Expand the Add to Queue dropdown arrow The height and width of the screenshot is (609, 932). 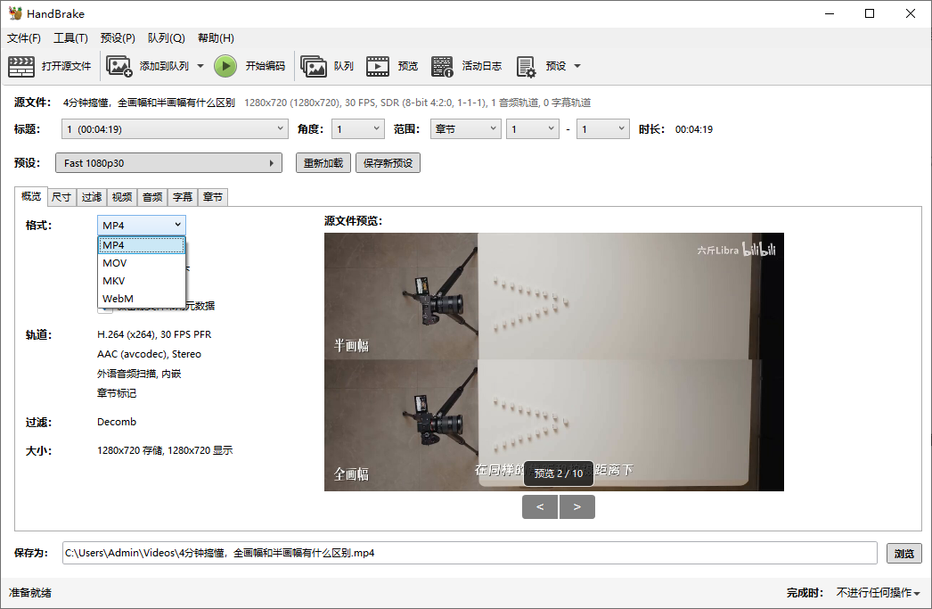(x=200, y=66)
